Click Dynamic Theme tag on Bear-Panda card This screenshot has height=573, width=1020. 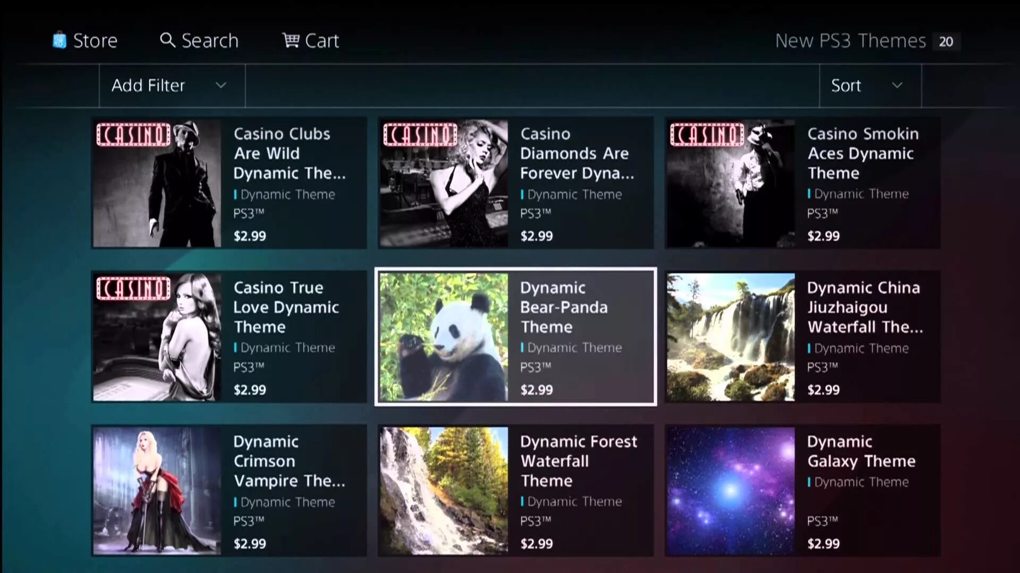click(x=571, y=348)
